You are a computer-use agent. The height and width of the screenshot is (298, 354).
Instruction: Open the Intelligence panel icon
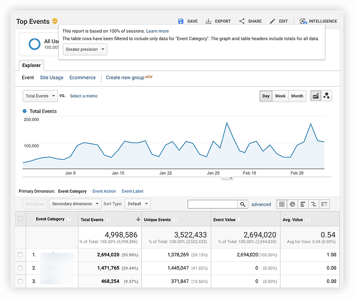(303, 21)
